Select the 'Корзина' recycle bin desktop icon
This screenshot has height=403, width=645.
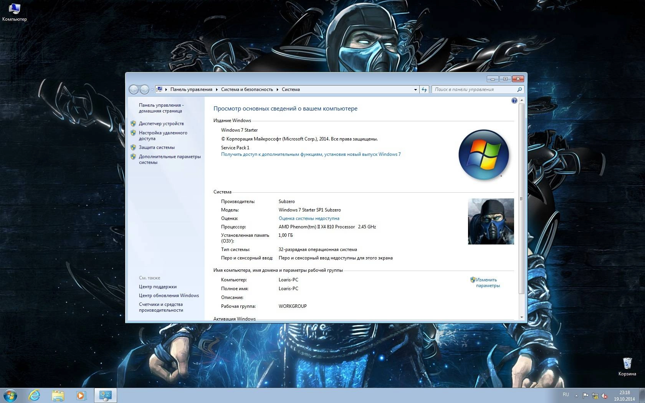point(627,367)
